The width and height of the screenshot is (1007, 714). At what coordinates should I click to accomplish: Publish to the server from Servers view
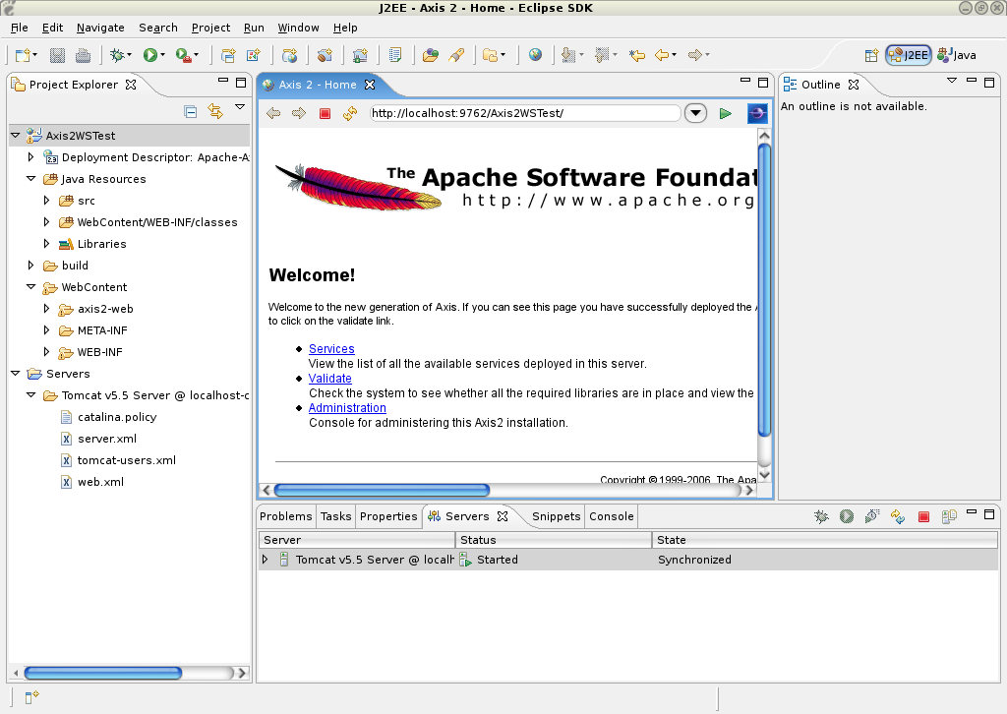coord(897,516)
